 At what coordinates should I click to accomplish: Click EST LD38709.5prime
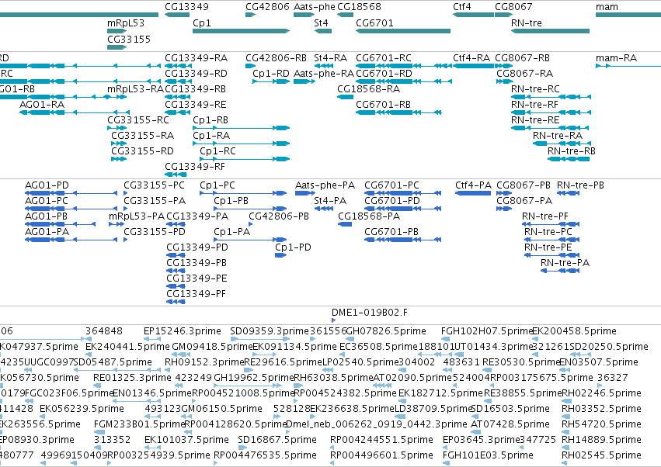[x=433, y=409]
